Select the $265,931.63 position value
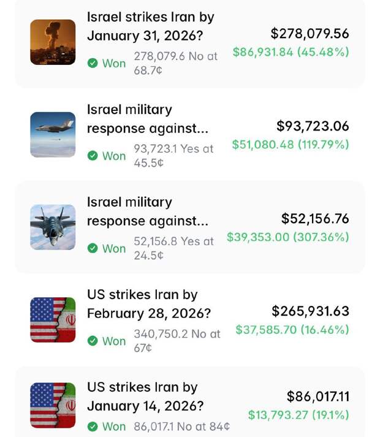 coord(310,311)
